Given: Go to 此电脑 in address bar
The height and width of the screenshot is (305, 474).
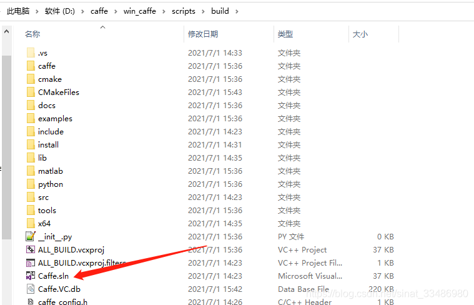Looking at the screenshot, I should (18, 11).
